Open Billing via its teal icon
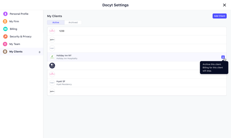The width and height of the screenshot is (231, 138). click(5, 29)
